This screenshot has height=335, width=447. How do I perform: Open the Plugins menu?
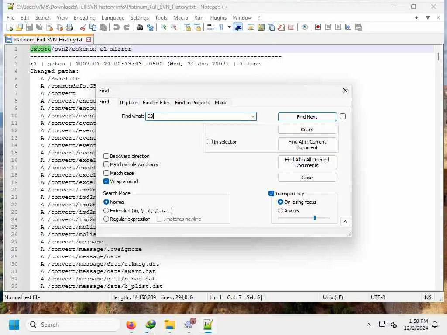pyautogui.click(x=218, y=17)
